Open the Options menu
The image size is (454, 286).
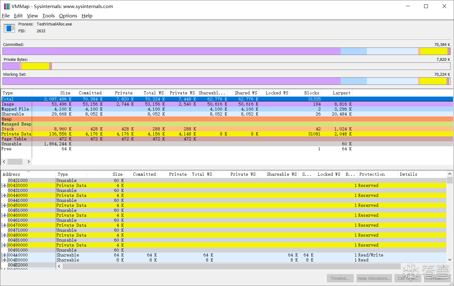68,16
